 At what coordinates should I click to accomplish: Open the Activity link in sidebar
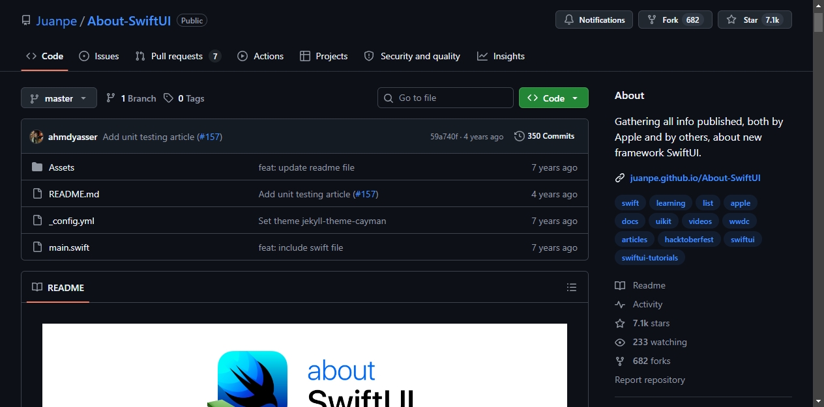639,304
